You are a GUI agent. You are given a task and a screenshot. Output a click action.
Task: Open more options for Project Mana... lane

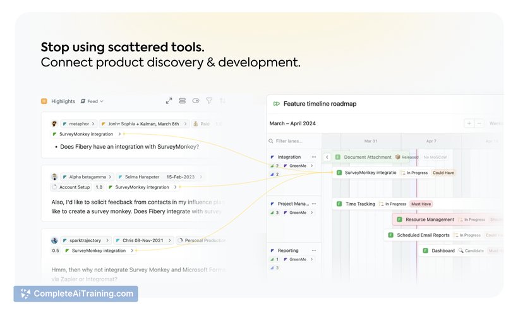tap(314, 204)
